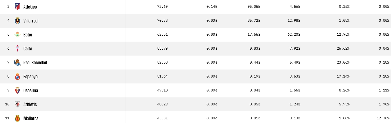Click Celta's 26.62% probability cell
Image resolution: width=391 pixels, height=123 pixels.
click(x=343, y=49)
